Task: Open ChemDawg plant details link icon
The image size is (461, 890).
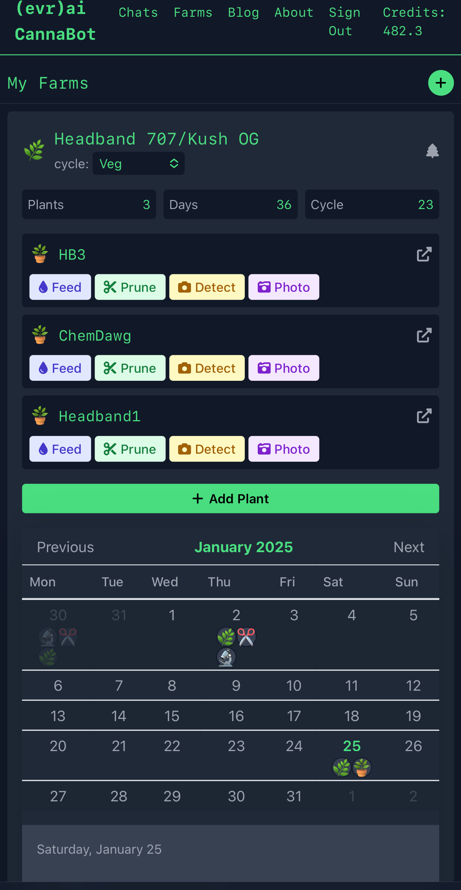Action: point(424,335)
